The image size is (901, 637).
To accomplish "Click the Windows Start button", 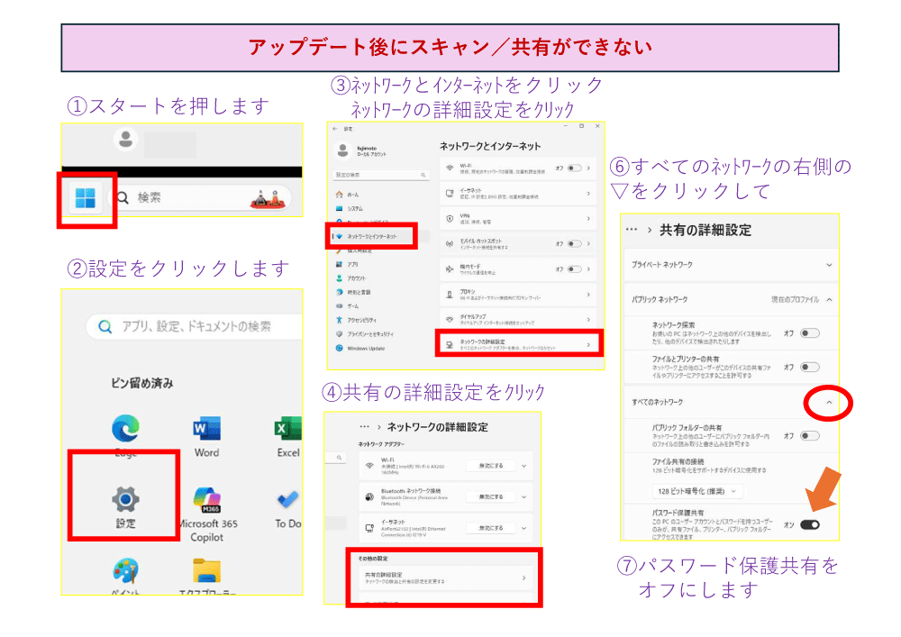I will [x=87, y=197].
